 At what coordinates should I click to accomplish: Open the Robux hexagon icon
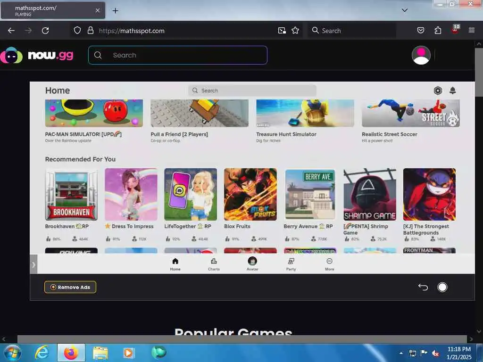point(438,90)
